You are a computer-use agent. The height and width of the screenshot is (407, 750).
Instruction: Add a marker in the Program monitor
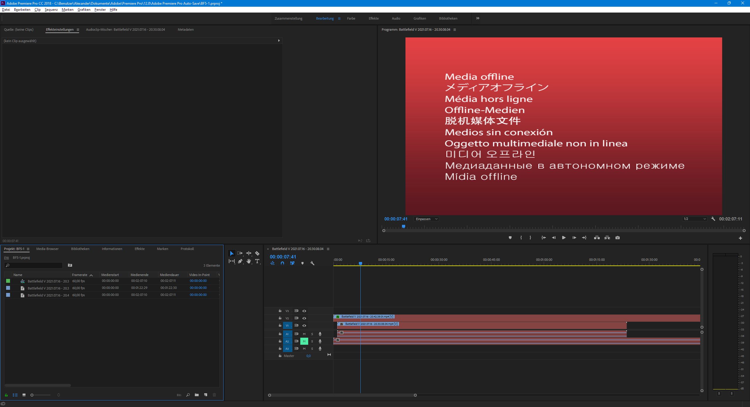pos(510,238)
